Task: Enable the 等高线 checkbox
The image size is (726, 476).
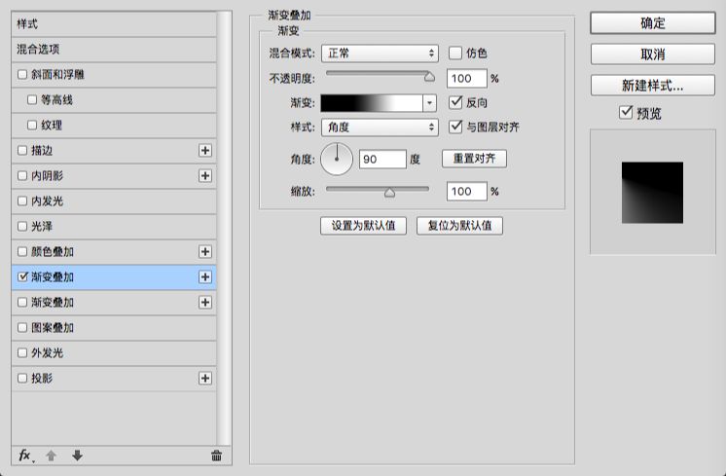Action: [x=32, y=99]
